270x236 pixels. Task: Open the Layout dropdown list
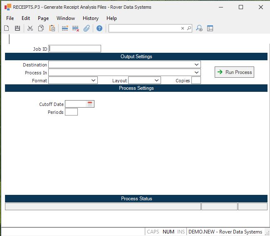tap(156, 81)
